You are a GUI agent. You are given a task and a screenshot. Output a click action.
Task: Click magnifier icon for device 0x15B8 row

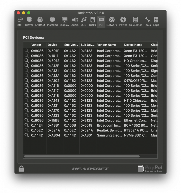[x=26, y=120]
